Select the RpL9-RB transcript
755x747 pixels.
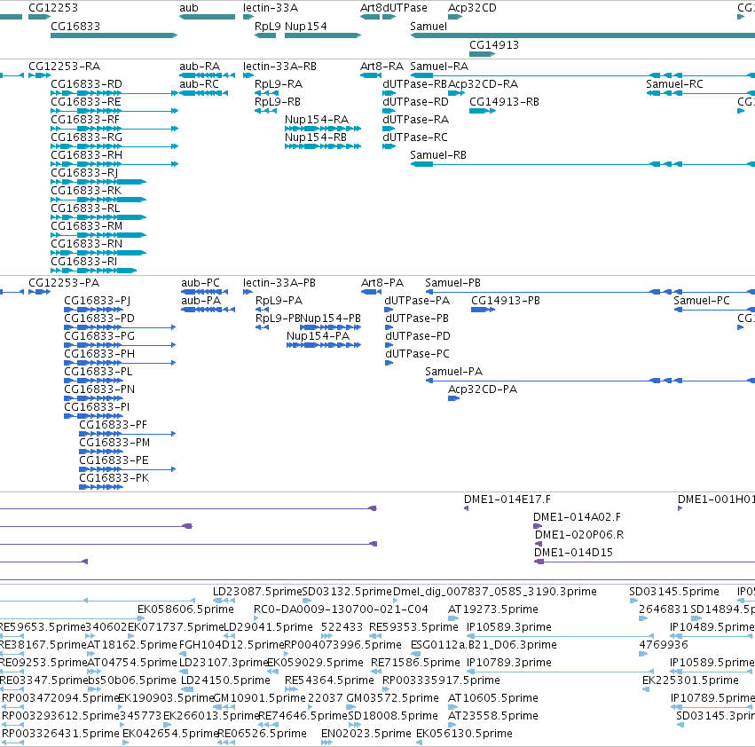(x=278, y=102)
